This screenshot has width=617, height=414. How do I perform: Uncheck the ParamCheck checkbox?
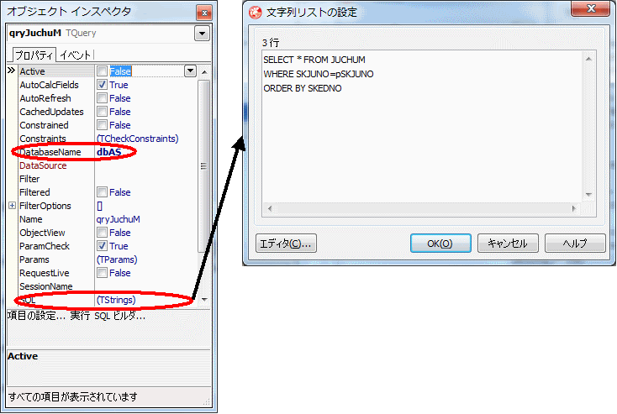(x=102, y=246)
